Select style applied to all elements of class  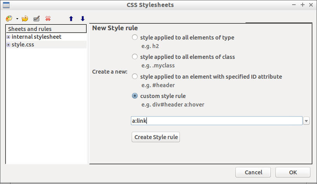pos(135,57)
